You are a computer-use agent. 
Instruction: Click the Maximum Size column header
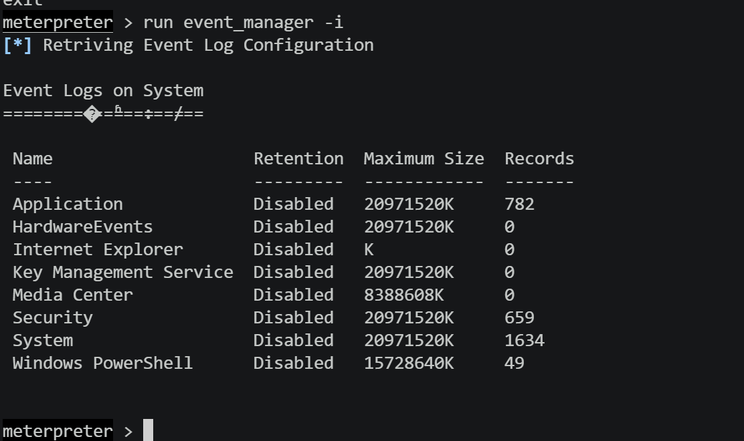click(x=424, y=158)
